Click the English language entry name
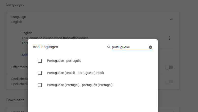The width and height of the screenshot is (198, 112). tap(27, 33)
